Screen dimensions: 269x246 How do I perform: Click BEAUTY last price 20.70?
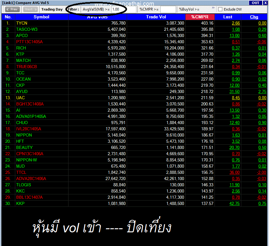(x=234, y=148)
